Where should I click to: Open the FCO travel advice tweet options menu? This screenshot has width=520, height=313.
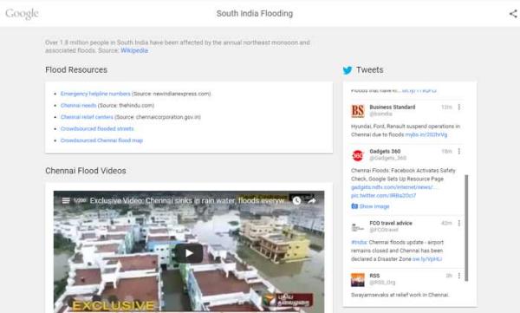459,223
